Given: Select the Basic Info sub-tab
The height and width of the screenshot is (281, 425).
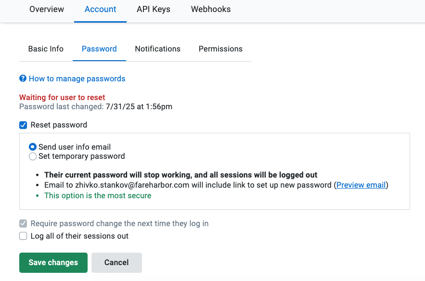Looking at the screenshot, I should [x=46, y=49].
